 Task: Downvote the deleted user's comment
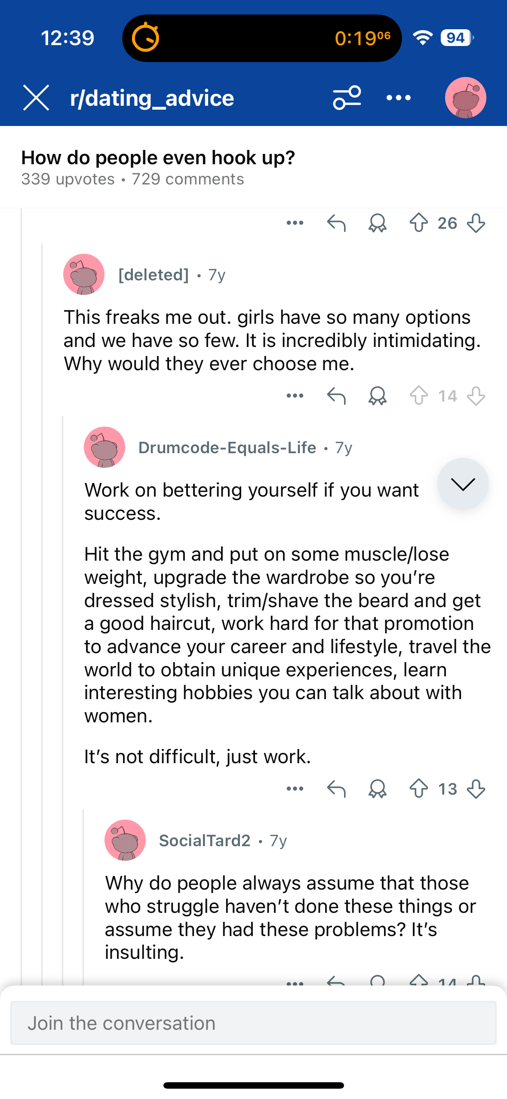point(476,396)
